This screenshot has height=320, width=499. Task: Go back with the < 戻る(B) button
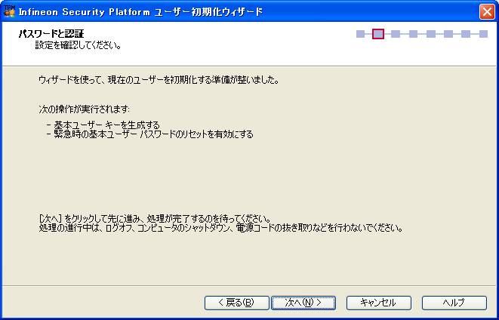click(237, 303)
